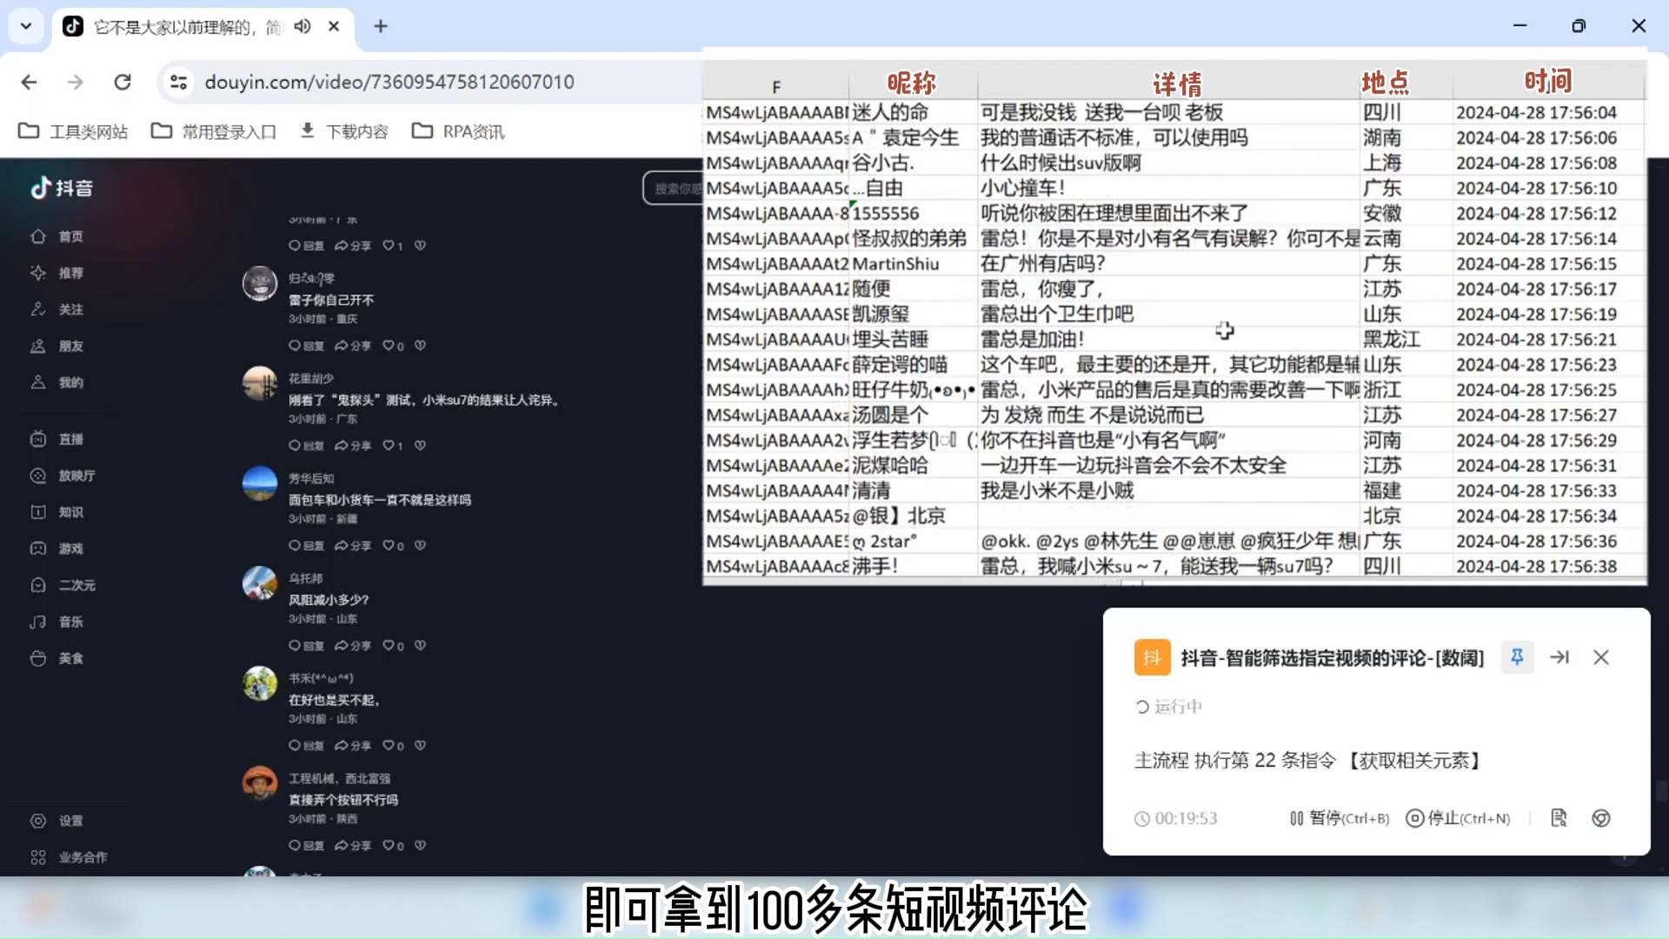This screenshot has height=939, width=1669.
Task: Reply to 花里胡少 comment about 鬼探头
Action: tap(306, 446)
